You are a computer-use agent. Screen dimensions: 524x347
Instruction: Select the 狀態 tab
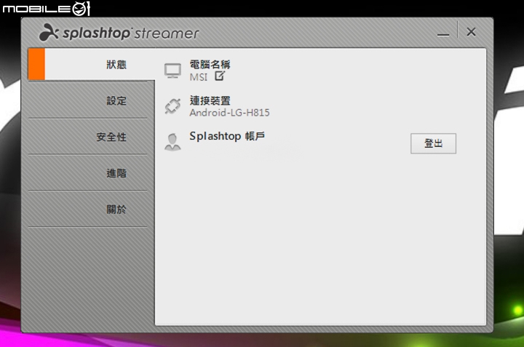point(92,64)
